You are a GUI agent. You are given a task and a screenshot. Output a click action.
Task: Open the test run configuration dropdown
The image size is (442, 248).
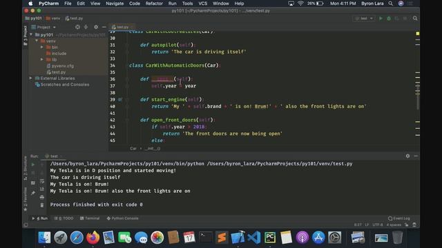pyautogui.click(x=364, y=19)
